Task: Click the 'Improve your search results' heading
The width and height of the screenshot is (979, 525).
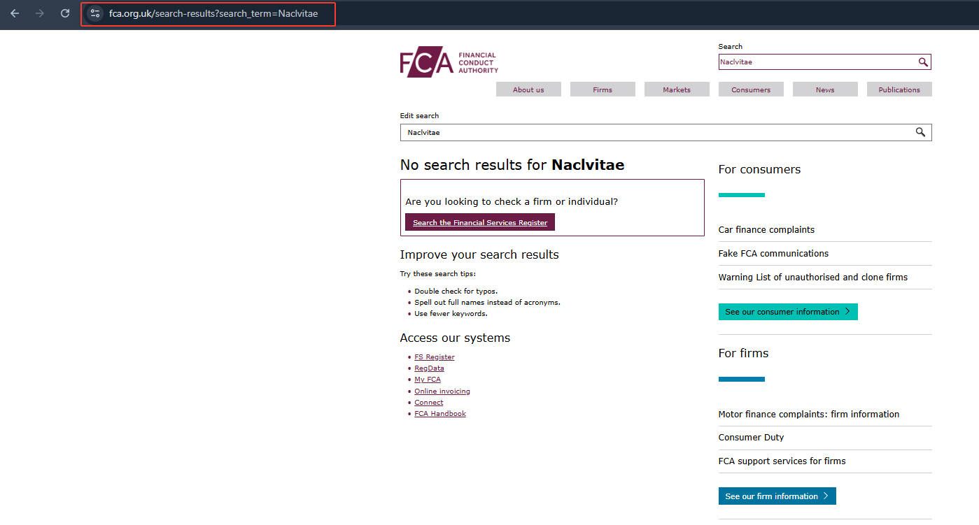Action: coord(479,254)
